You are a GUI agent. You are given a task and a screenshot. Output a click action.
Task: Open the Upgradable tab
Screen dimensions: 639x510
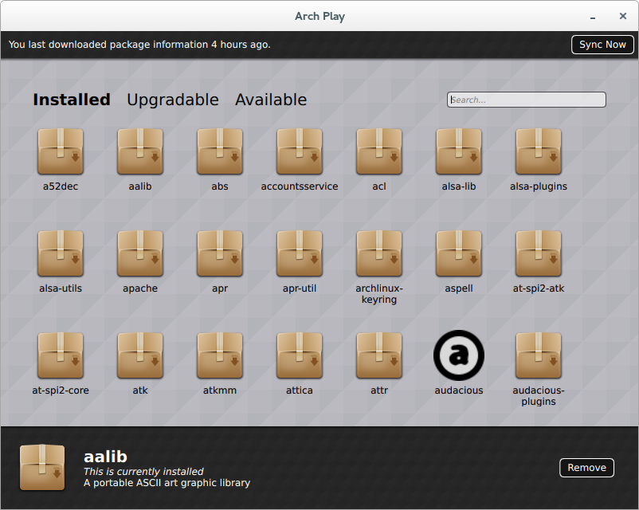point(173,100)
